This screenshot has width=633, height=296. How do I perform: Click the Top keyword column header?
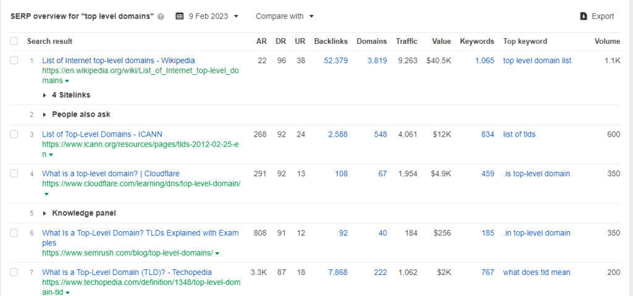point(525,41)
